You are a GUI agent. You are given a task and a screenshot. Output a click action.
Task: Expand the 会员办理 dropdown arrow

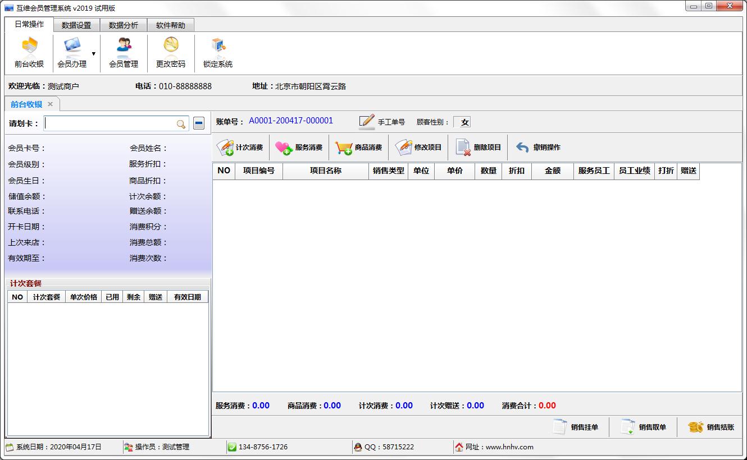pyautogui.click(x=94, y=54)
